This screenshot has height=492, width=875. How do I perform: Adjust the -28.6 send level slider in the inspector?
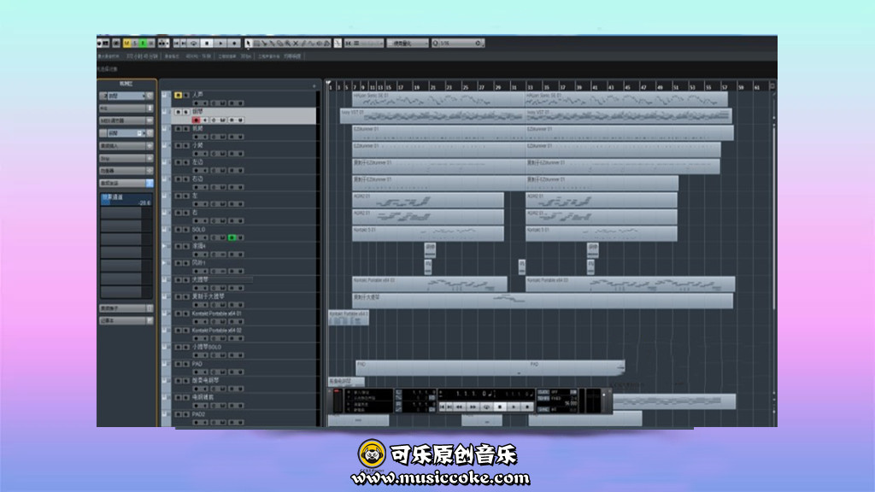(126, 201)
